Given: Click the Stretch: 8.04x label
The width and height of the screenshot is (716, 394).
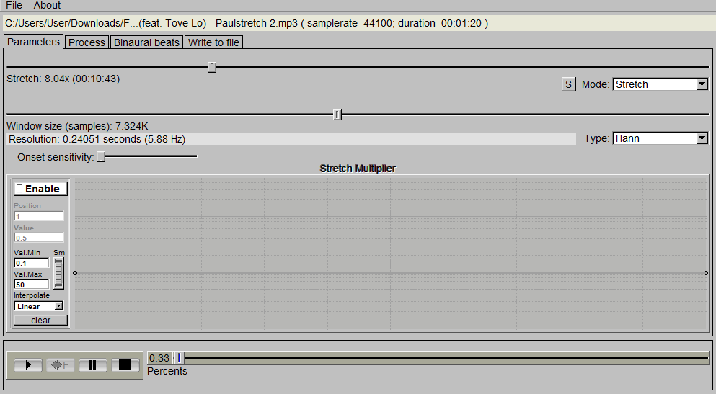Looking at the screenshot, I should (x=63, y=79).
